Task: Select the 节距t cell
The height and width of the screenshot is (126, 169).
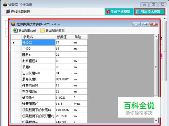Action: click(x=39, y=67)
